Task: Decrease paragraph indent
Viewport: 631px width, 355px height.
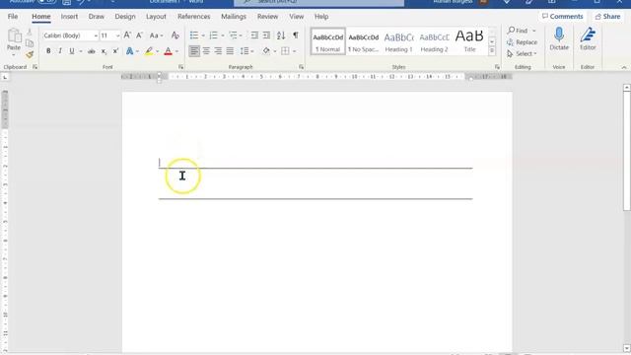Action: [254, 35]
